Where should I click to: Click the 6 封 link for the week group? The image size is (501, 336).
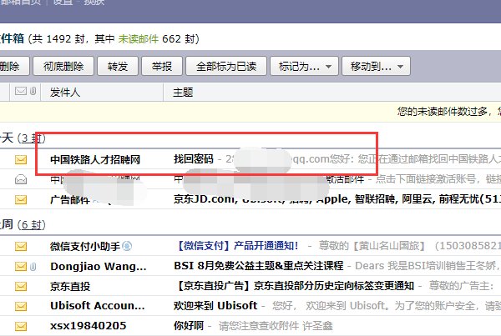32,224
